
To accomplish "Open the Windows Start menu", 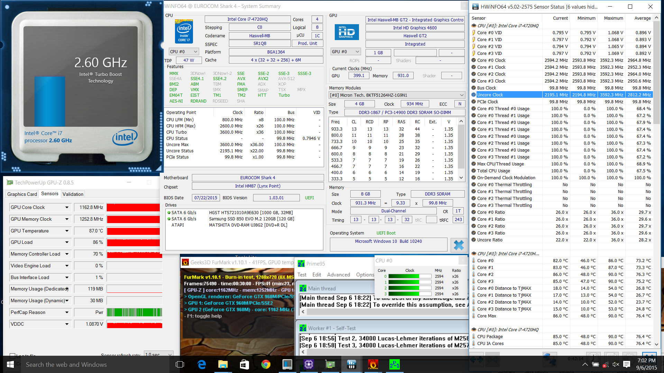I will pyautogui.click(x=10, y=364).
